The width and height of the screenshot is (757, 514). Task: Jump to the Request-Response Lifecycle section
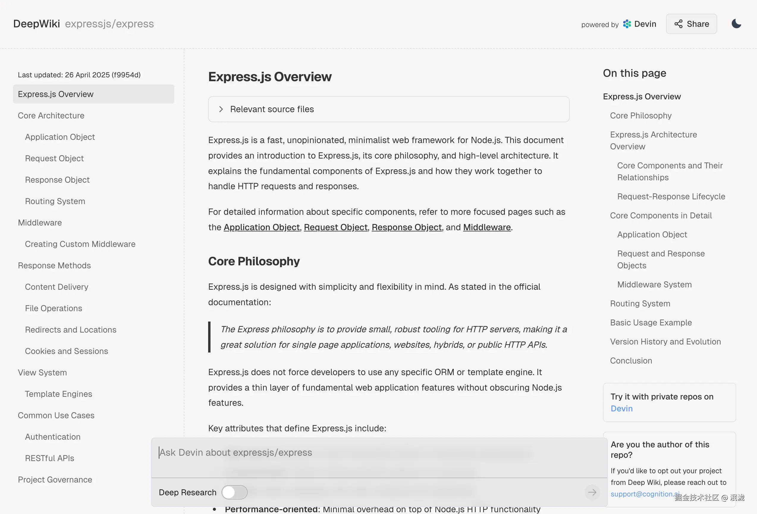click(x=671, y=196)
